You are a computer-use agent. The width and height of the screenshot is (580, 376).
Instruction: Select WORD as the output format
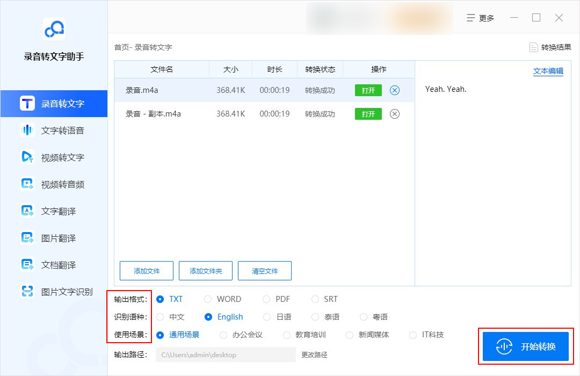tap(208, 299)
